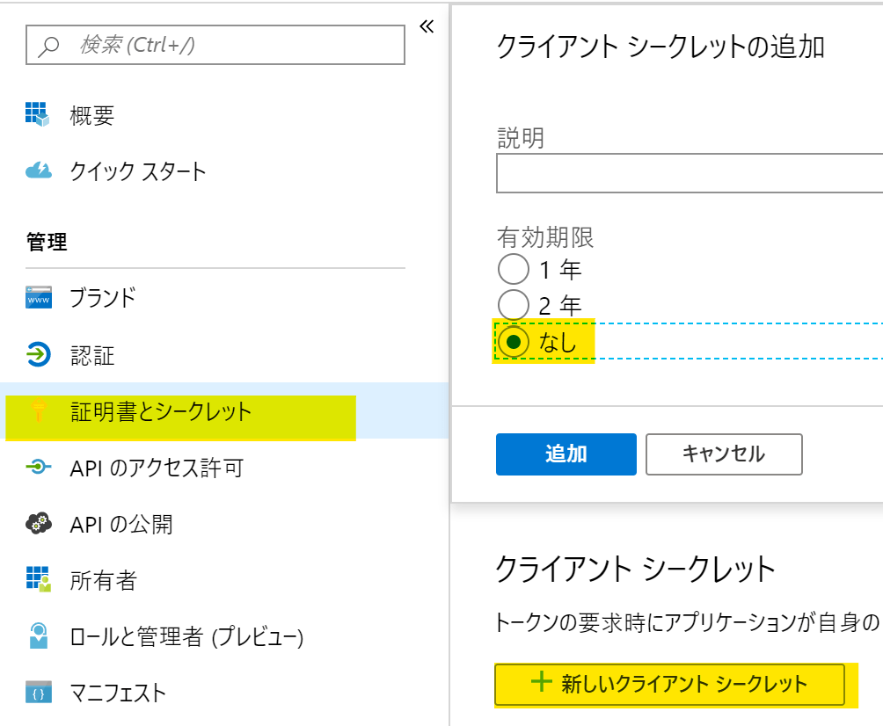The image size is (883, 726).
Task: Click the 認証 arrow icon
Action: pos(39,355)
